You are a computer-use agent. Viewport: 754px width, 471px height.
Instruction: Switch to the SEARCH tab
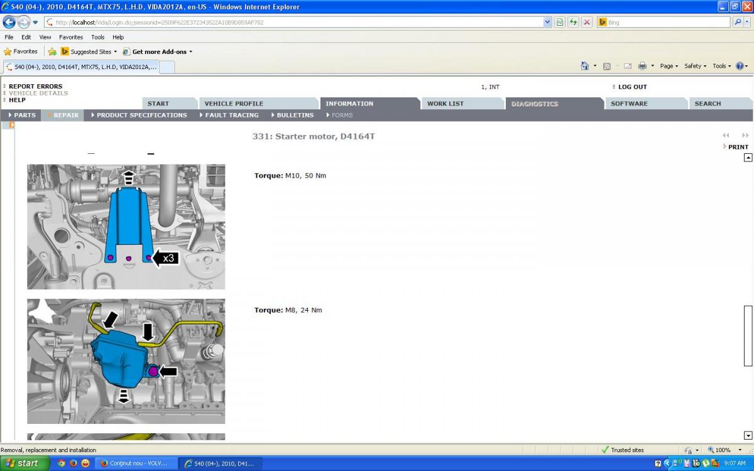720,104
